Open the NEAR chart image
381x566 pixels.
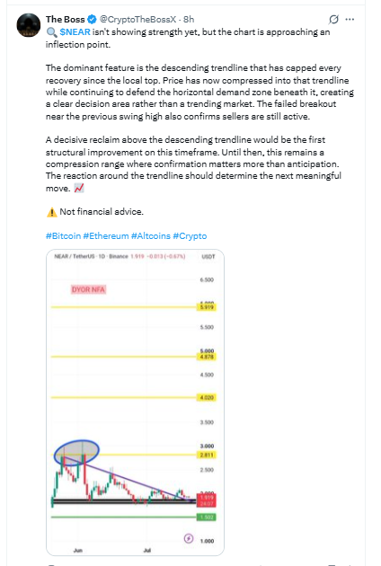pos(135,402)
